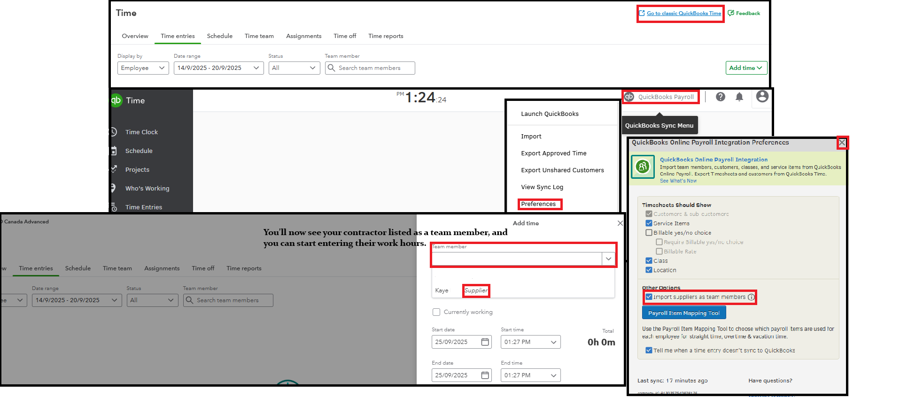This screenshot has width=900, height=397.
Task: Click the info icon beside Import suppliers
Action: [x=751, y=297]
